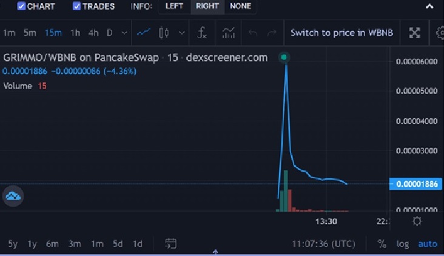Select the candlestick chart style icon

point(164,33)
